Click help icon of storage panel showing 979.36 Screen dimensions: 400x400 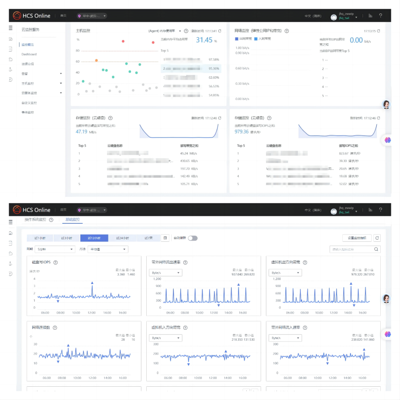pos(269,118)
